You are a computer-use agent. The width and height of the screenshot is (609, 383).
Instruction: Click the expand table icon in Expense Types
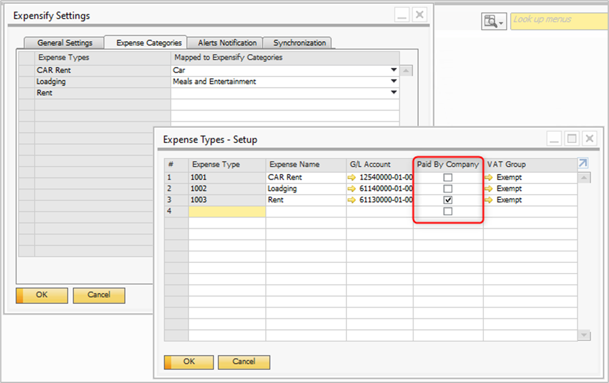(582, 164)
